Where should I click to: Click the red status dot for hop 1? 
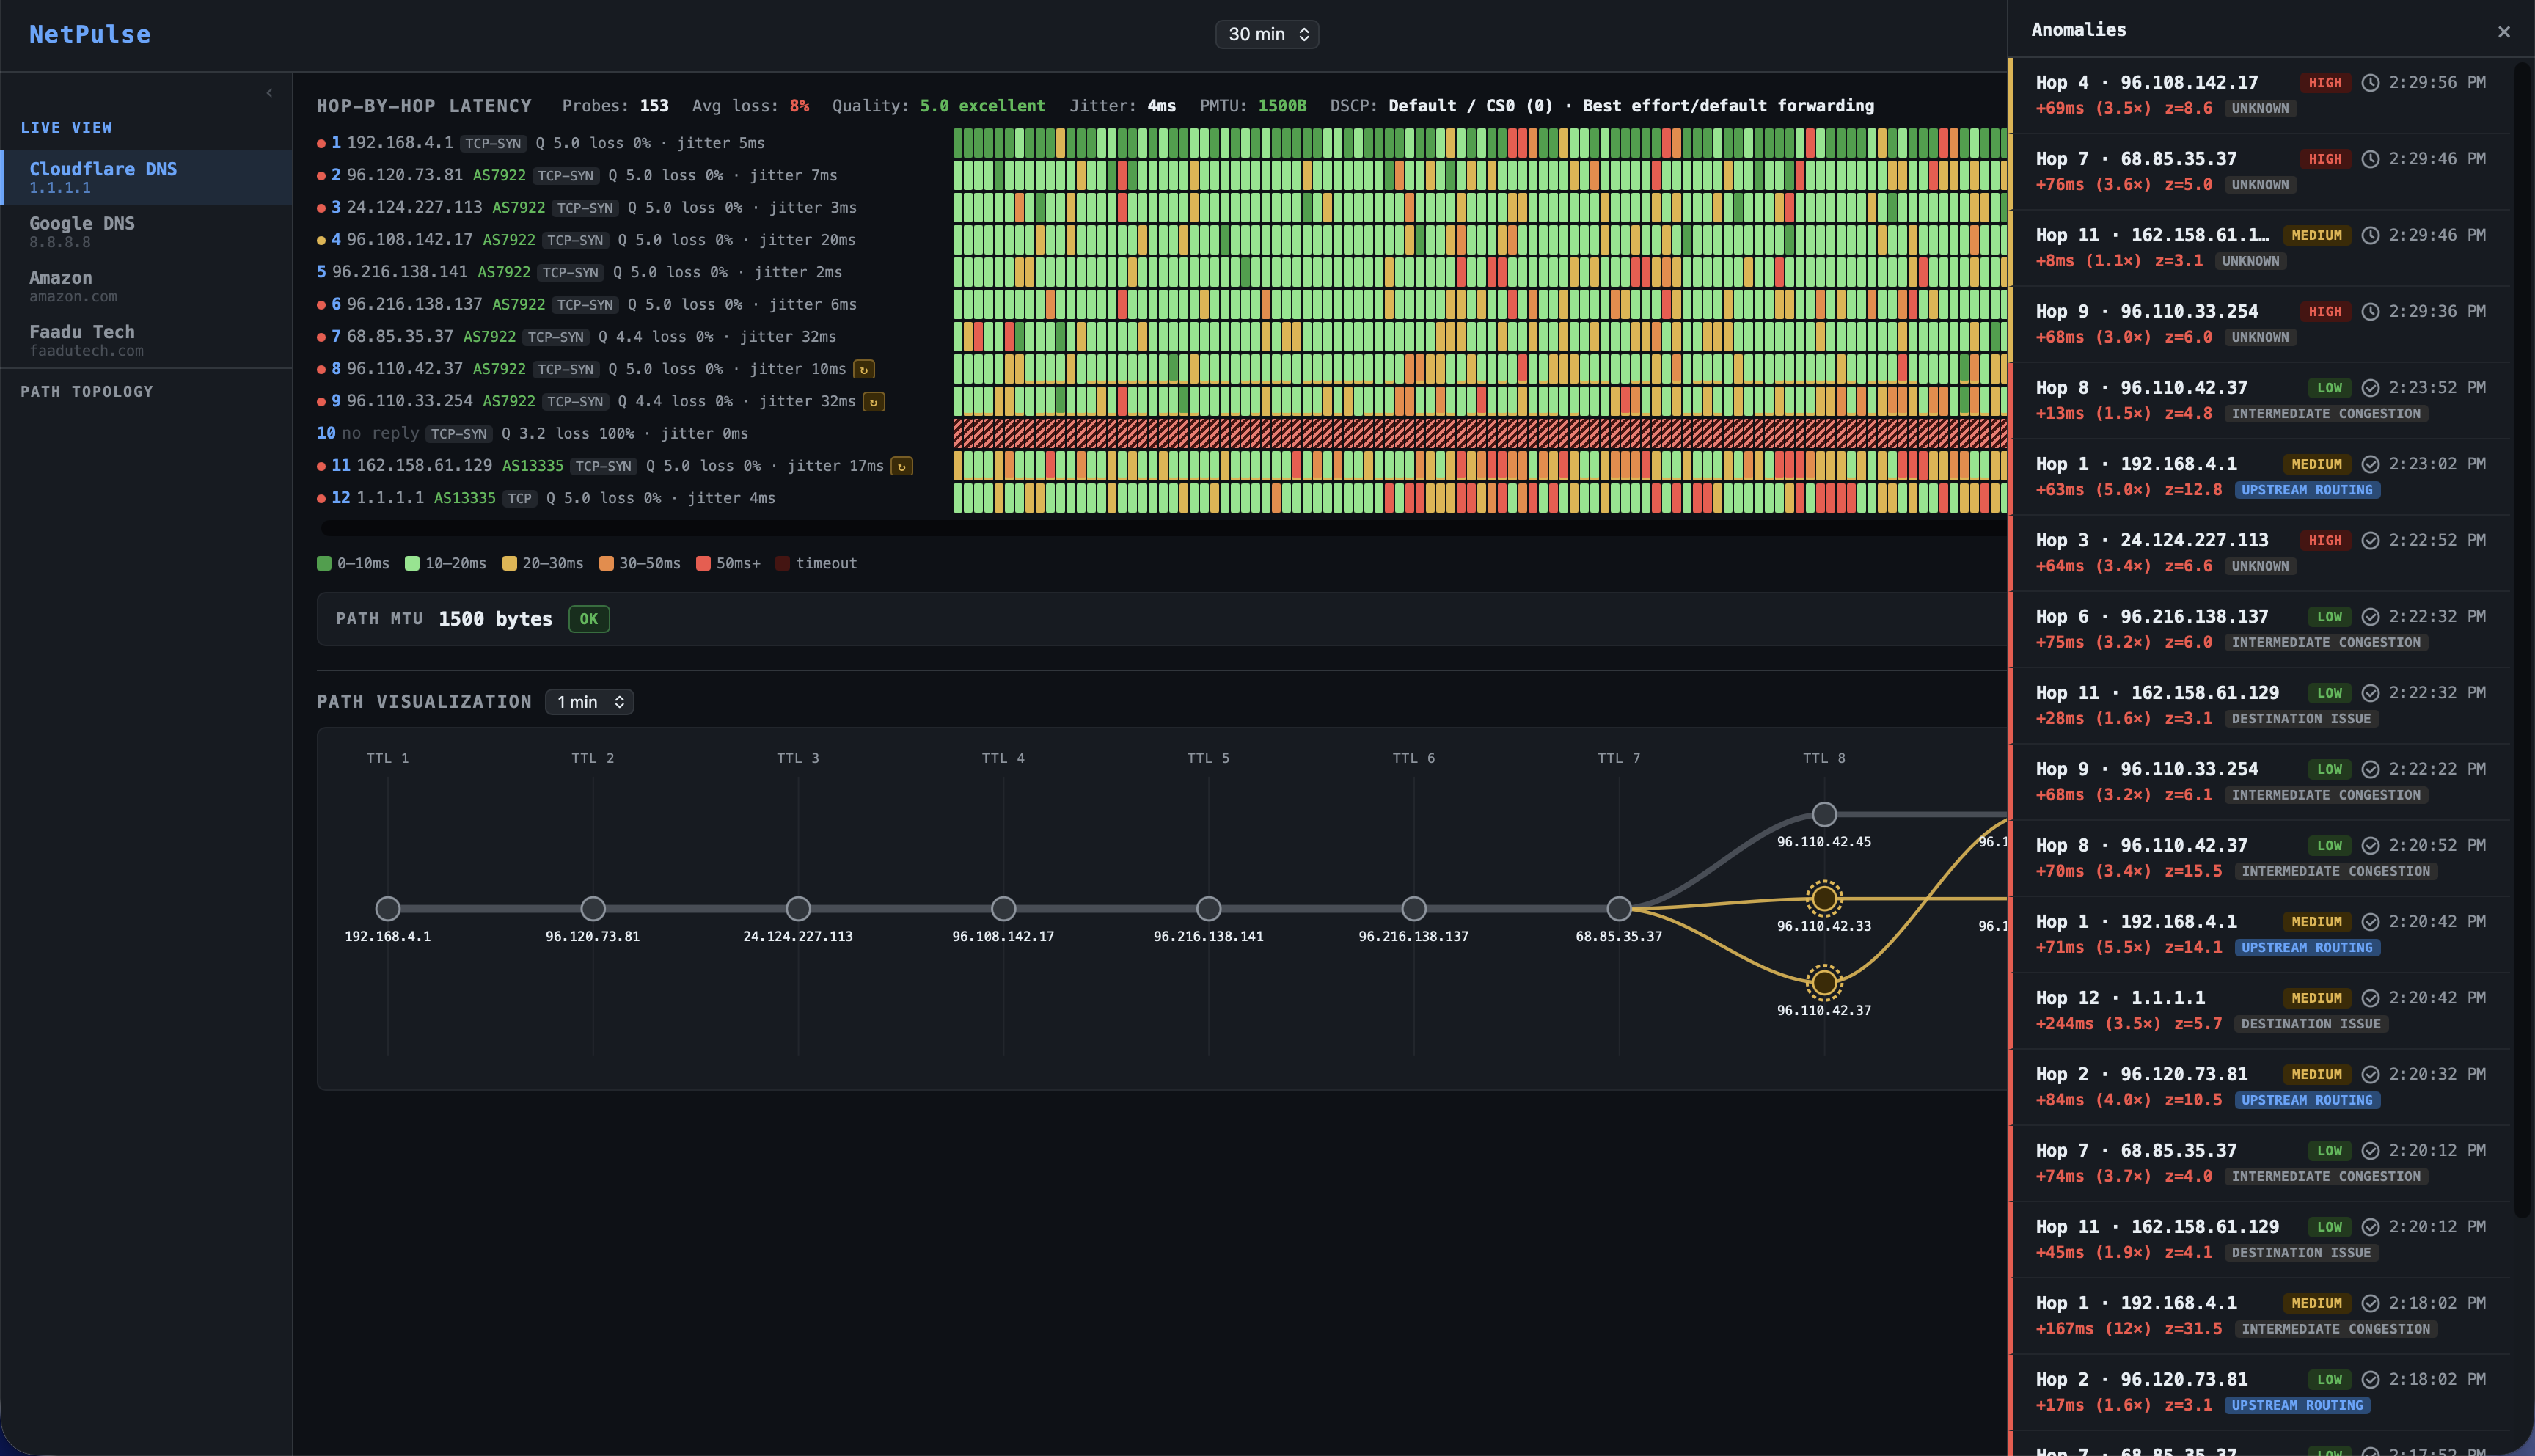click(x=321, y=144)
